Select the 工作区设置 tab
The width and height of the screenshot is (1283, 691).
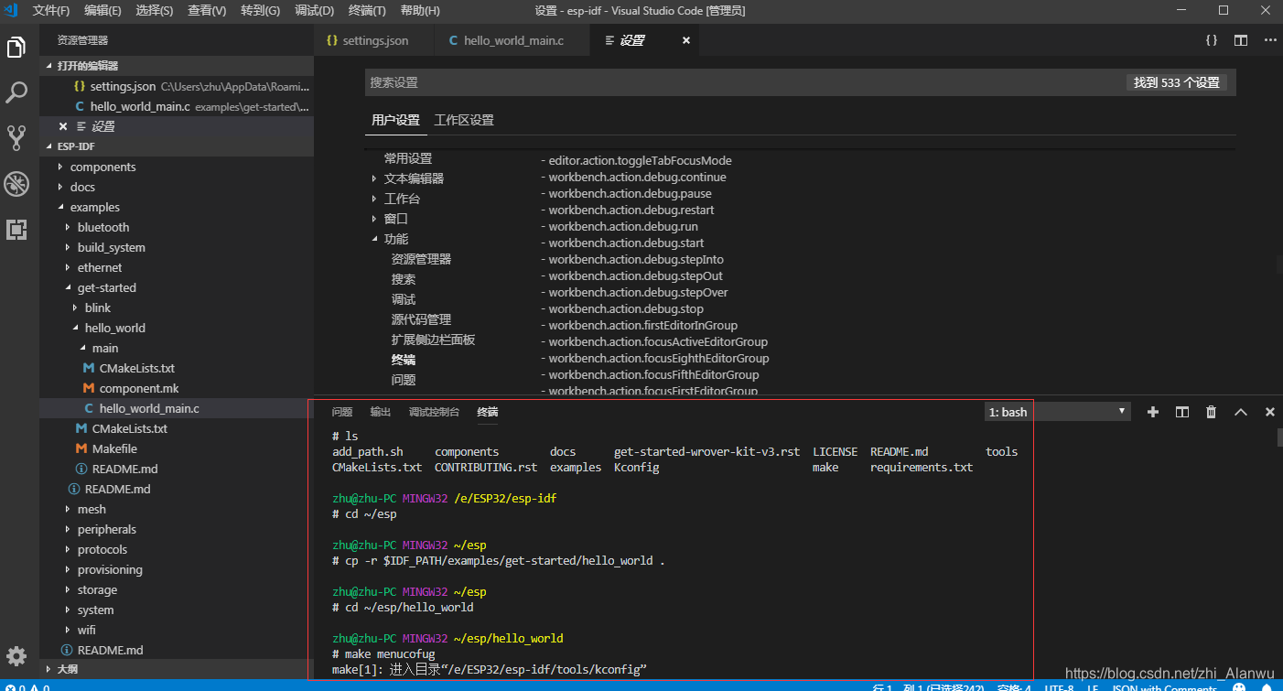click(464, 120)
